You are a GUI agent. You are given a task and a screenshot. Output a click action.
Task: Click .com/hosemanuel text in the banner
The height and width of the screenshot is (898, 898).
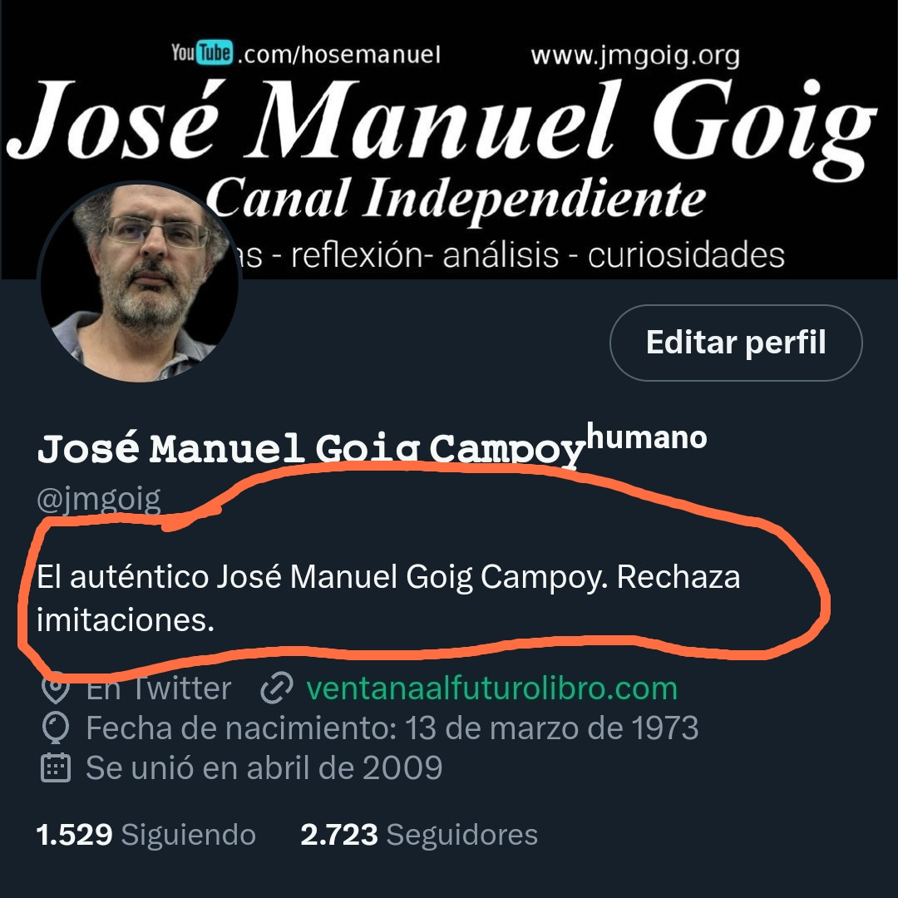[338, 54]
